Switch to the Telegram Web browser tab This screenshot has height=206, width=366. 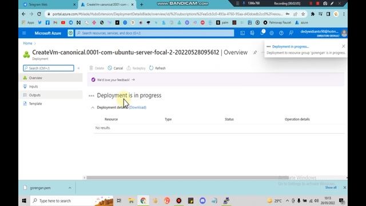[50, 5]
